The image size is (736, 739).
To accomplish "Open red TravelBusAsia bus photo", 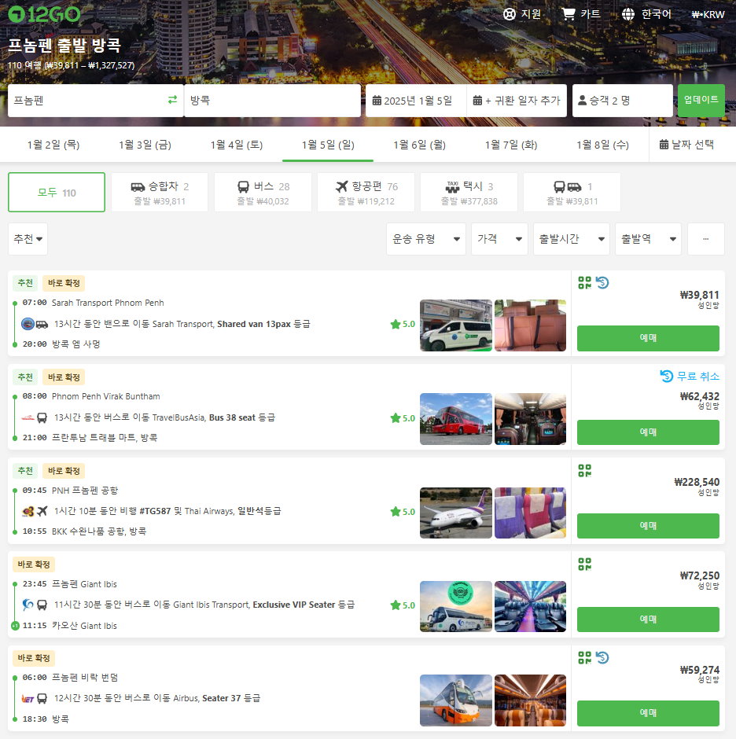I will (456, 419).
